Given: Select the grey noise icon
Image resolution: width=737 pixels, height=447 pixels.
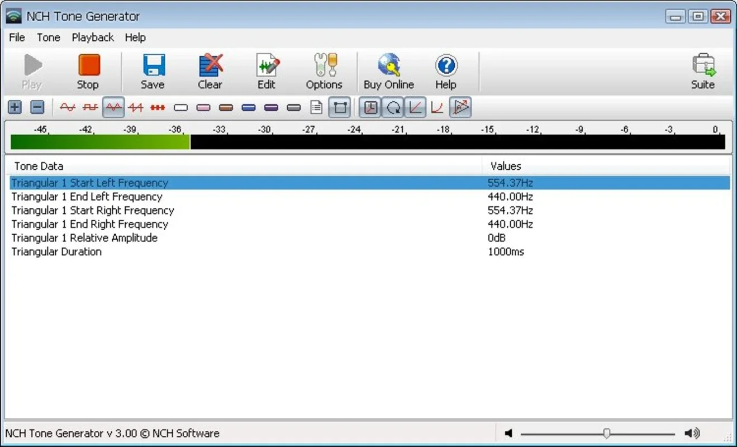Looking at the screenshot, I should point(294,107).
